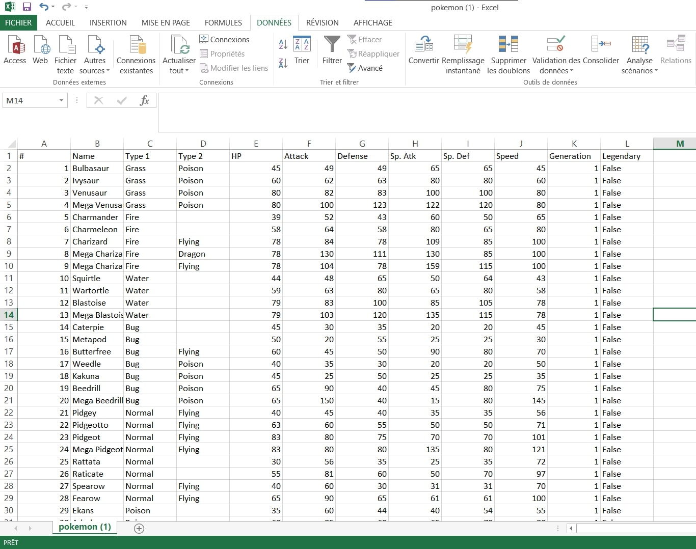This screenshot has height=549, width=696.
Task: Open Analyse scénarios tool
Action: coord(639,55)
